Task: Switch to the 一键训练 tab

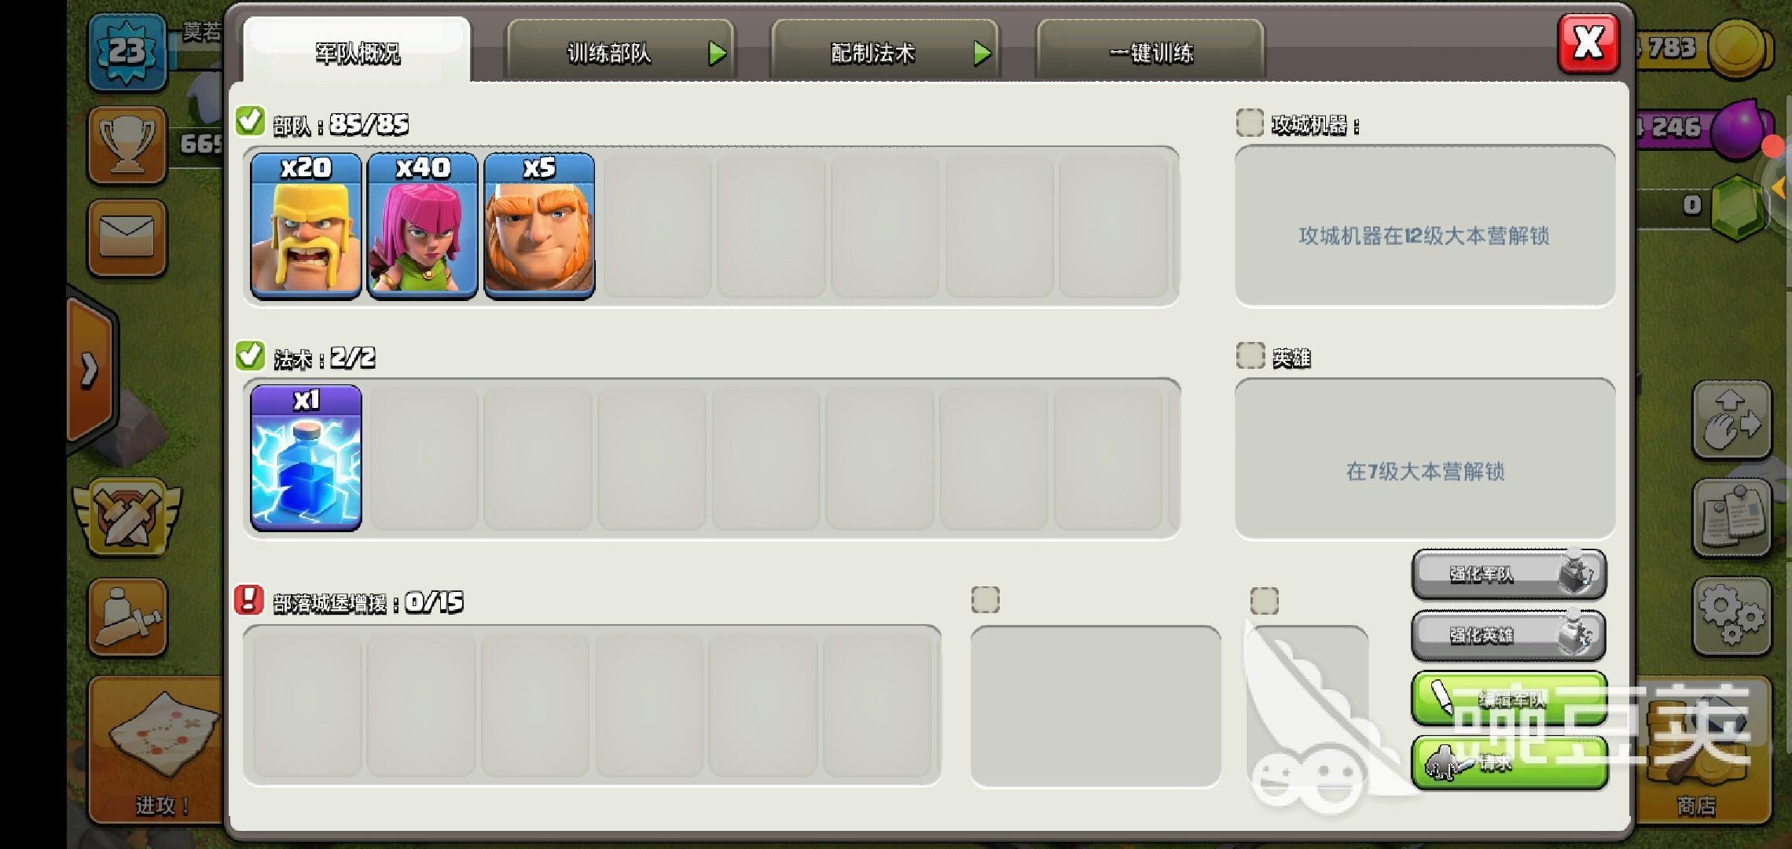Action: [x=1151, y=52]
